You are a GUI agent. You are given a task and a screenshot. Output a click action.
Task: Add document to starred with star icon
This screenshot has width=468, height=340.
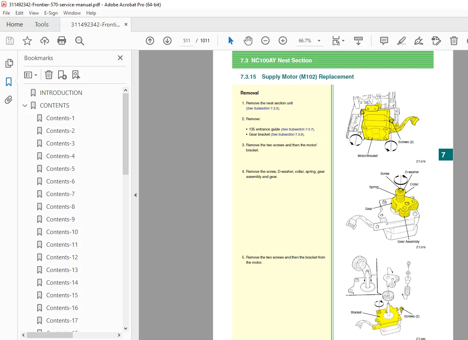(27, 41)
